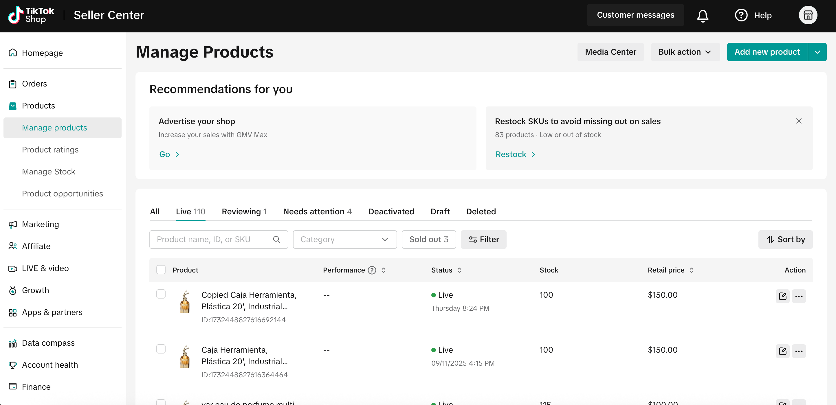This screenshot has height=405, width=836.
Task: Click the Help question mark icon
Action: pyautogui.click(x=741, y=15)
